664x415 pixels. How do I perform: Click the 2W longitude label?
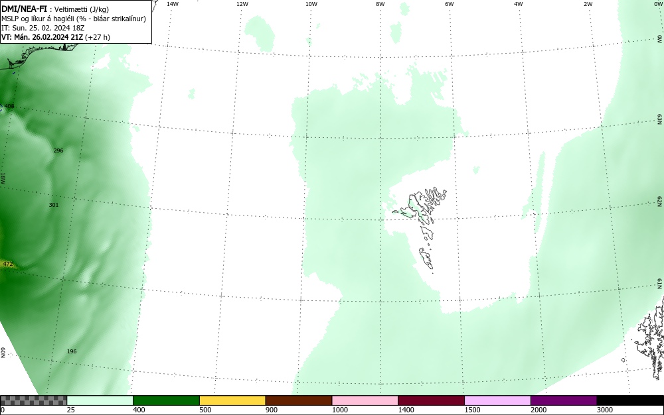coord(588,4)
